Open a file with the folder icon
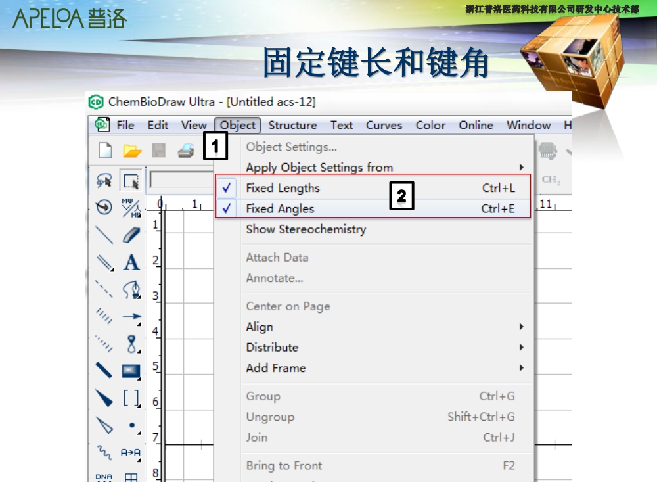This screenshot has width=657, height=493. click(x=132, y=151)
